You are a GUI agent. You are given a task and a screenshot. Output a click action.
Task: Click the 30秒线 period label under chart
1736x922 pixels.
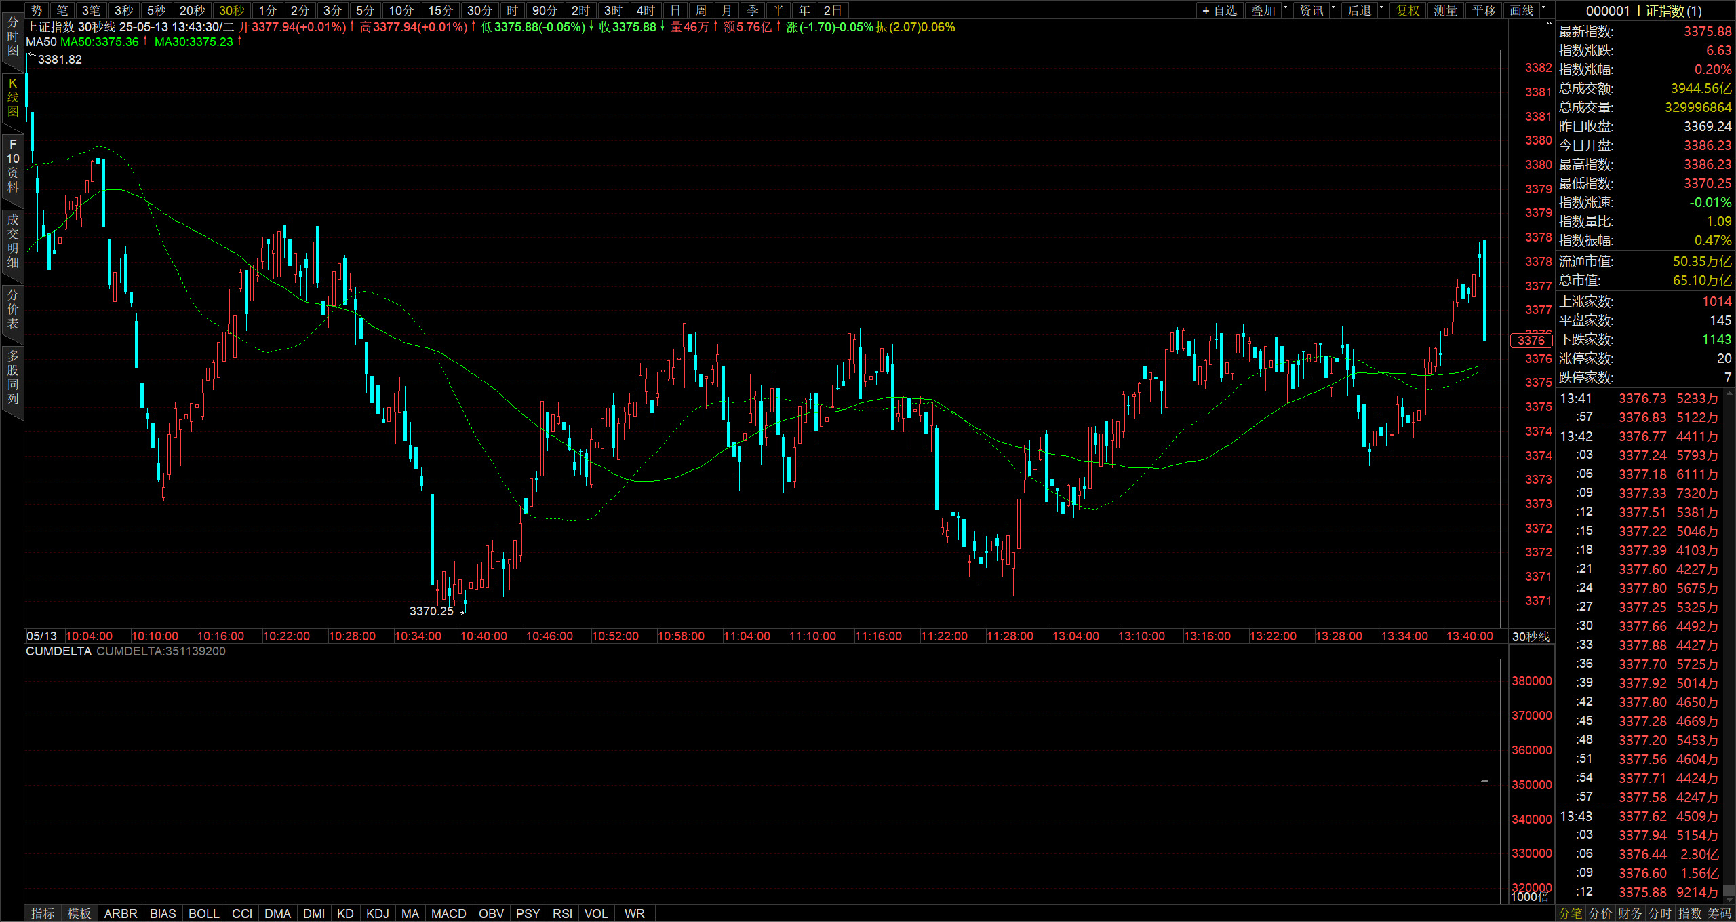pos(1531,636)
